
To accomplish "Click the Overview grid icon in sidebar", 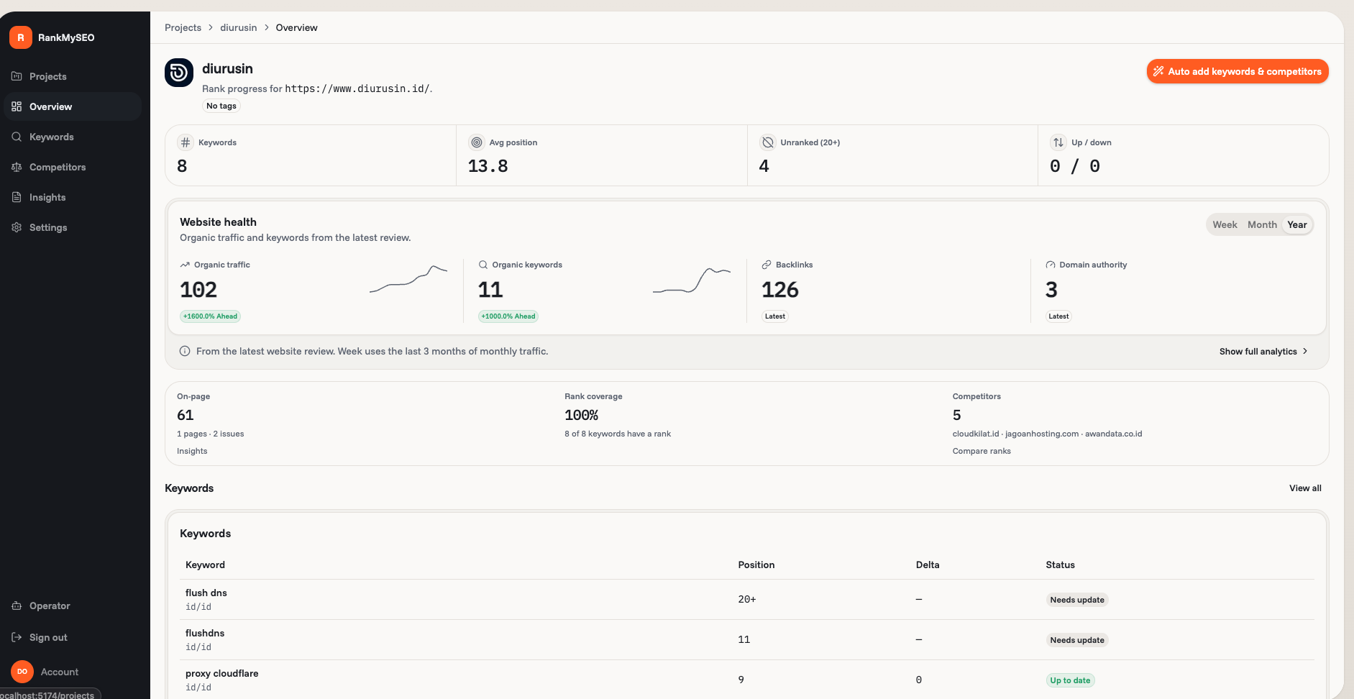I will (x=17, y=106).
